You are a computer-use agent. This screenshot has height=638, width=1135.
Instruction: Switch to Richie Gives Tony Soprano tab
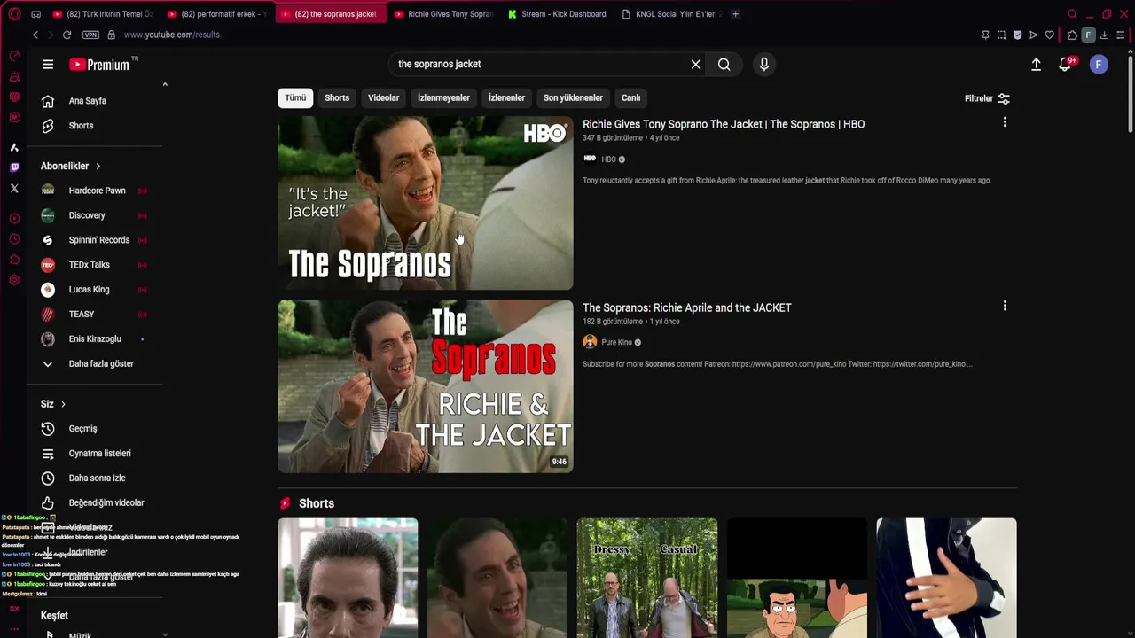click(x=443, y=14)
